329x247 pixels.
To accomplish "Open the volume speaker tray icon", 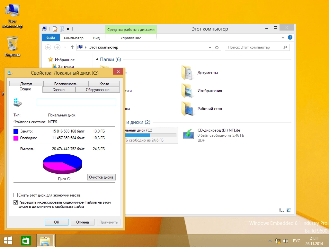I will [x=285, y=241].
